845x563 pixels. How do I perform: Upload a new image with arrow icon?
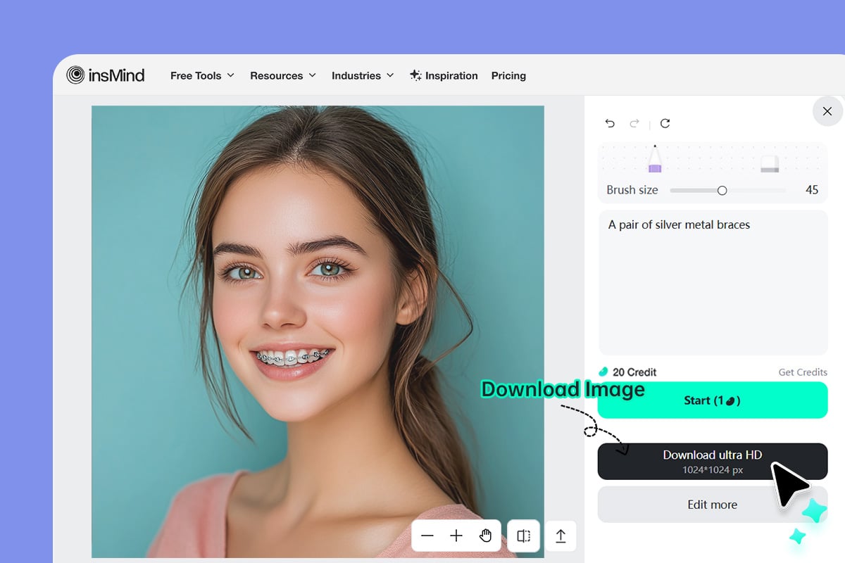click(x=561, y=536)
